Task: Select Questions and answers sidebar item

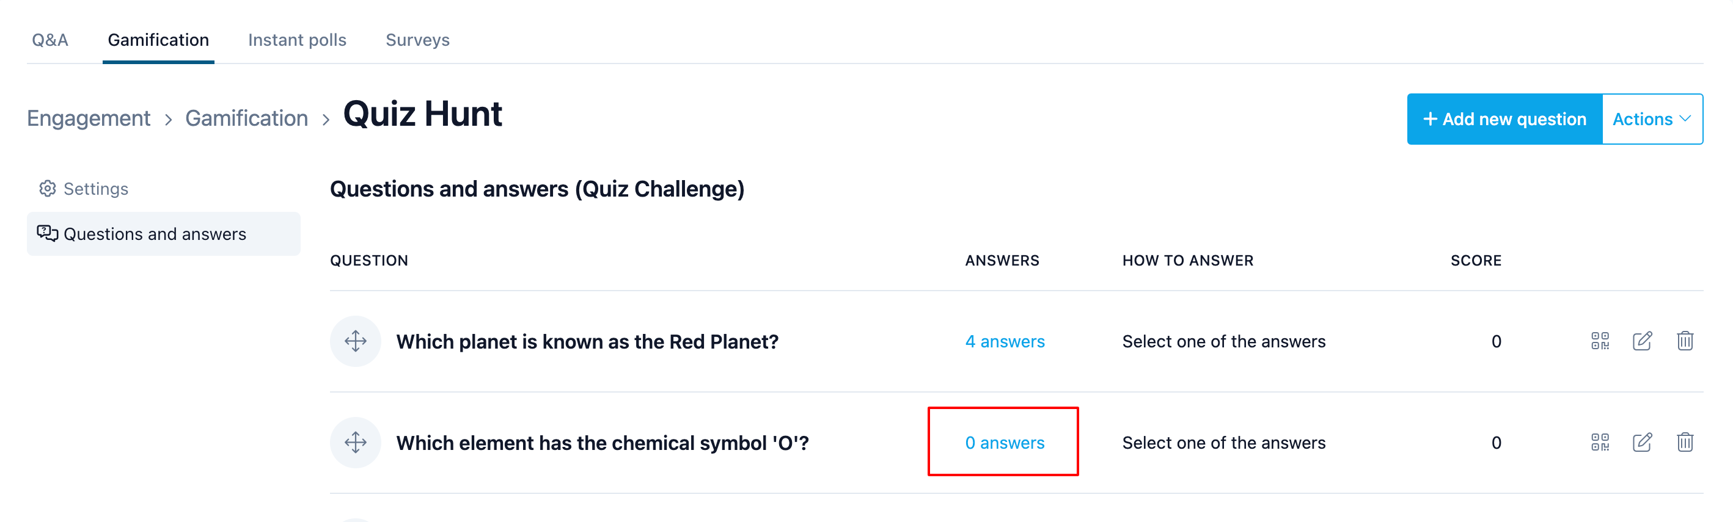Action: pos(164,234)
